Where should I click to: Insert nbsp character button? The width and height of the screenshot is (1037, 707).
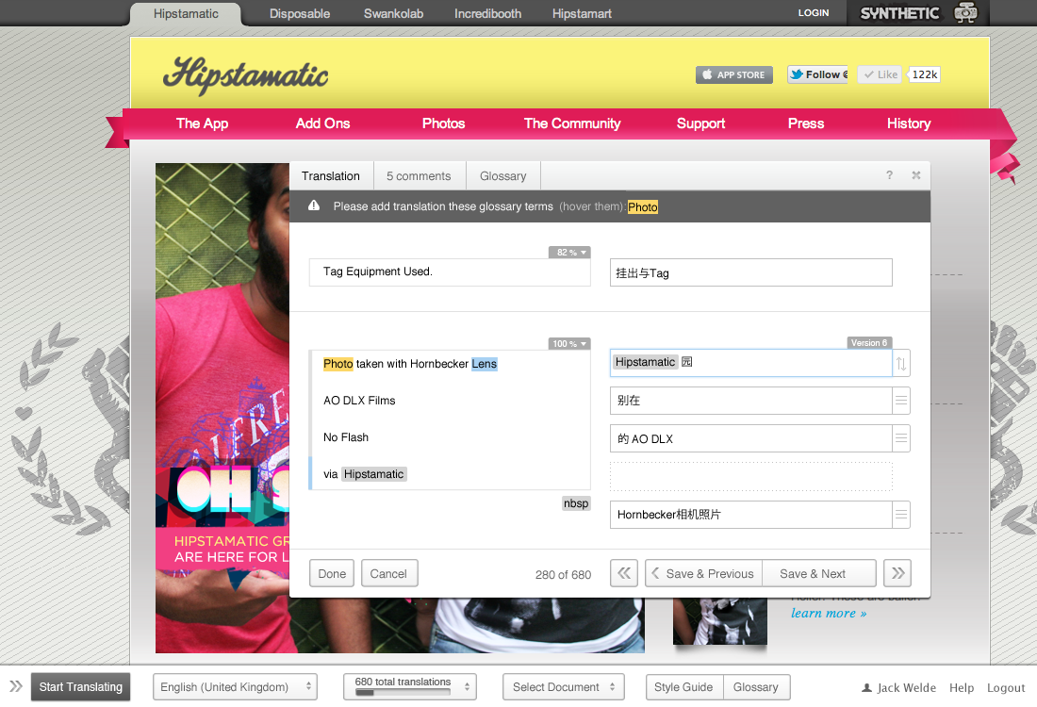point(576,503)
